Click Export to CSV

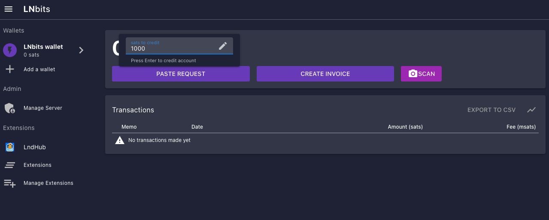pos(491,110)
